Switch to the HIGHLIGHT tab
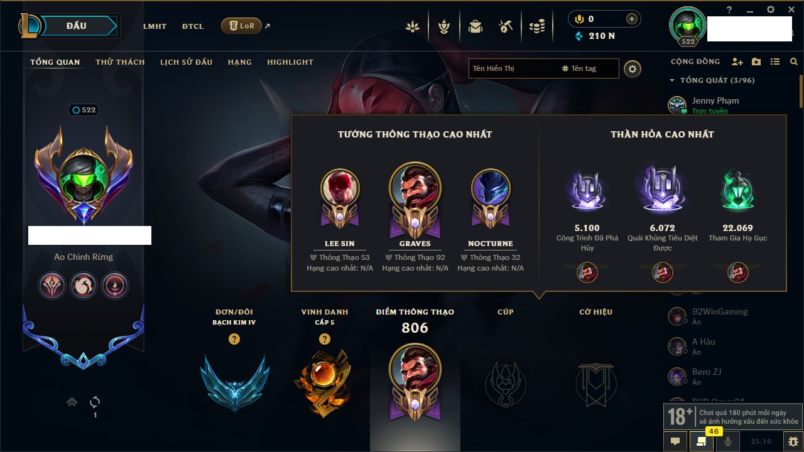This screenshot has height=452, width=804. [x=290, y=62]
